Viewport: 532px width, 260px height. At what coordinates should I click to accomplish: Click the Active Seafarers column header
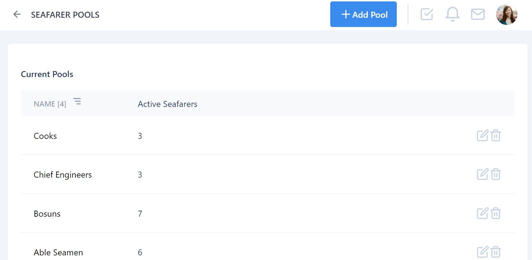[x=168, y=104]
